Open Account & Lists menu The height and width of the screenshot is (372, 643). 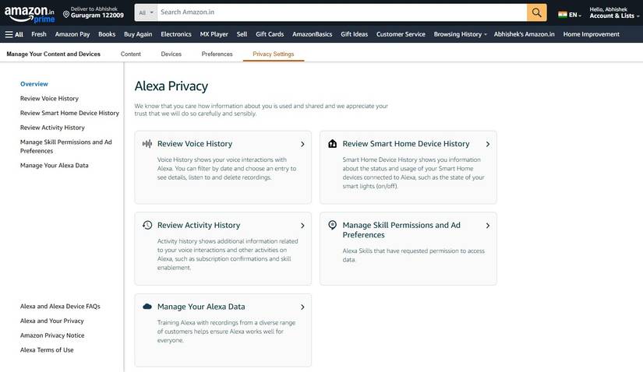(x=612, y=16)
